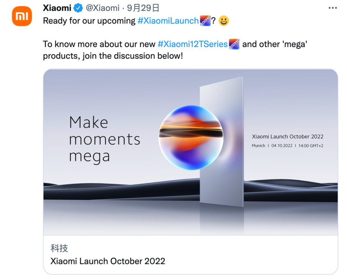This screenshot has height=279, width=347.
Task: Click the "Ready for our upcoming" tweet text
Action: (89, 21)
